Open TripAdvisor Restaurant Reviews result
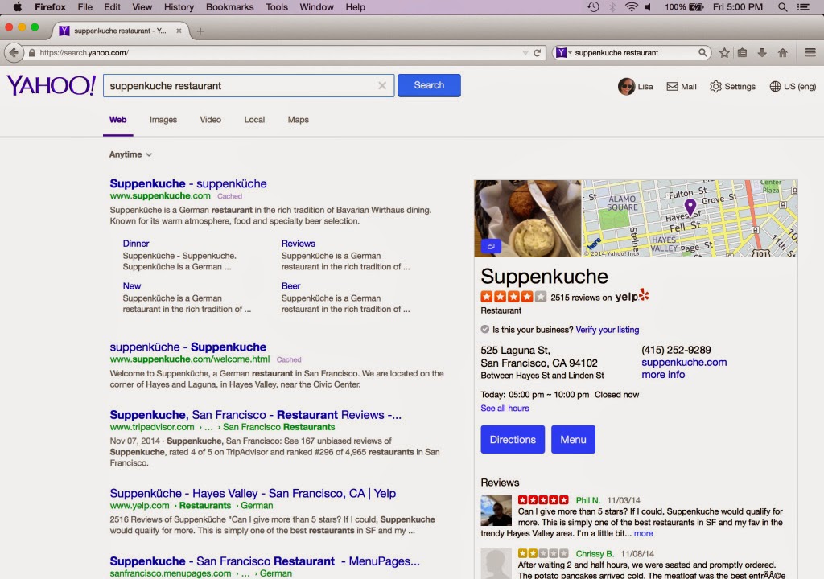Viewport: 824px width, 579px height. 255,414
